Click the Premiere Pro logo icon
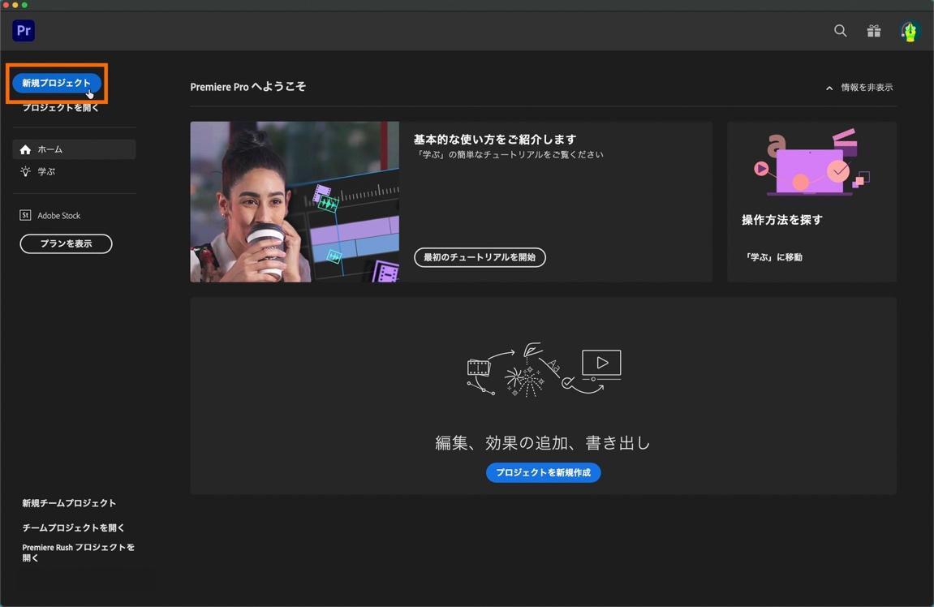The height and width of the screenshot is (607, 934). 24,30
